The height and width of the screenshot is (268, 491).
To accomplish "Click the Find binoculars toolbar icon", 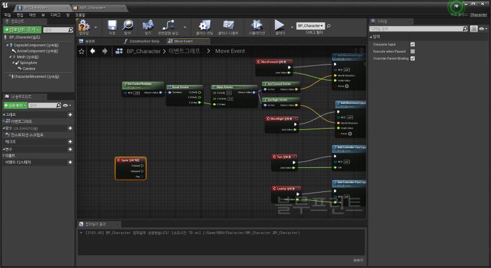I will [x=148, y=25].
